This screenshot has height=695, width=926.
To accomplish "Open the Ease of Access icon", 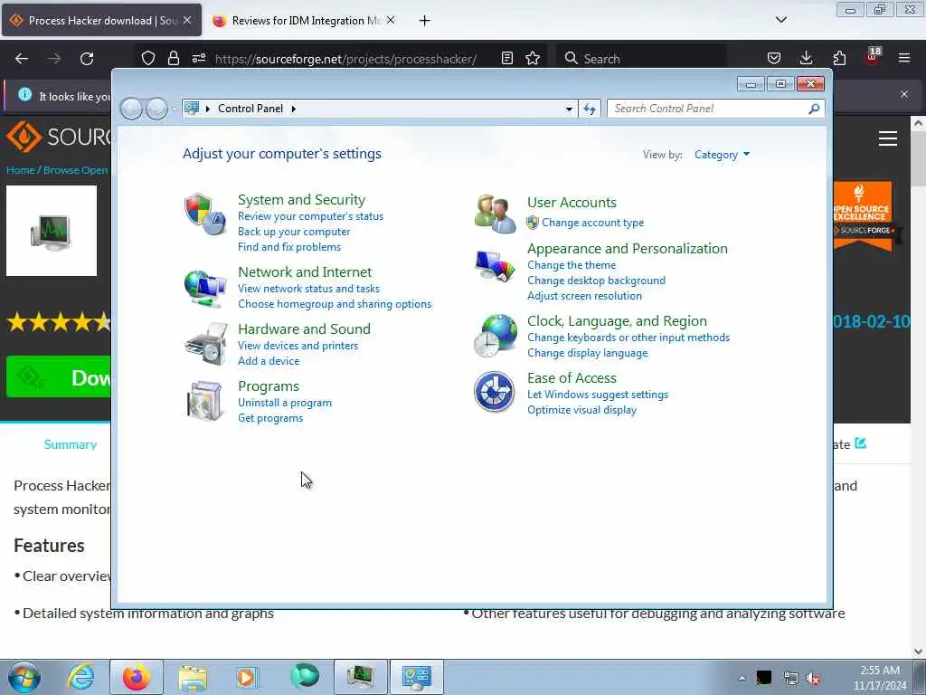I will (x=495, y=391).
